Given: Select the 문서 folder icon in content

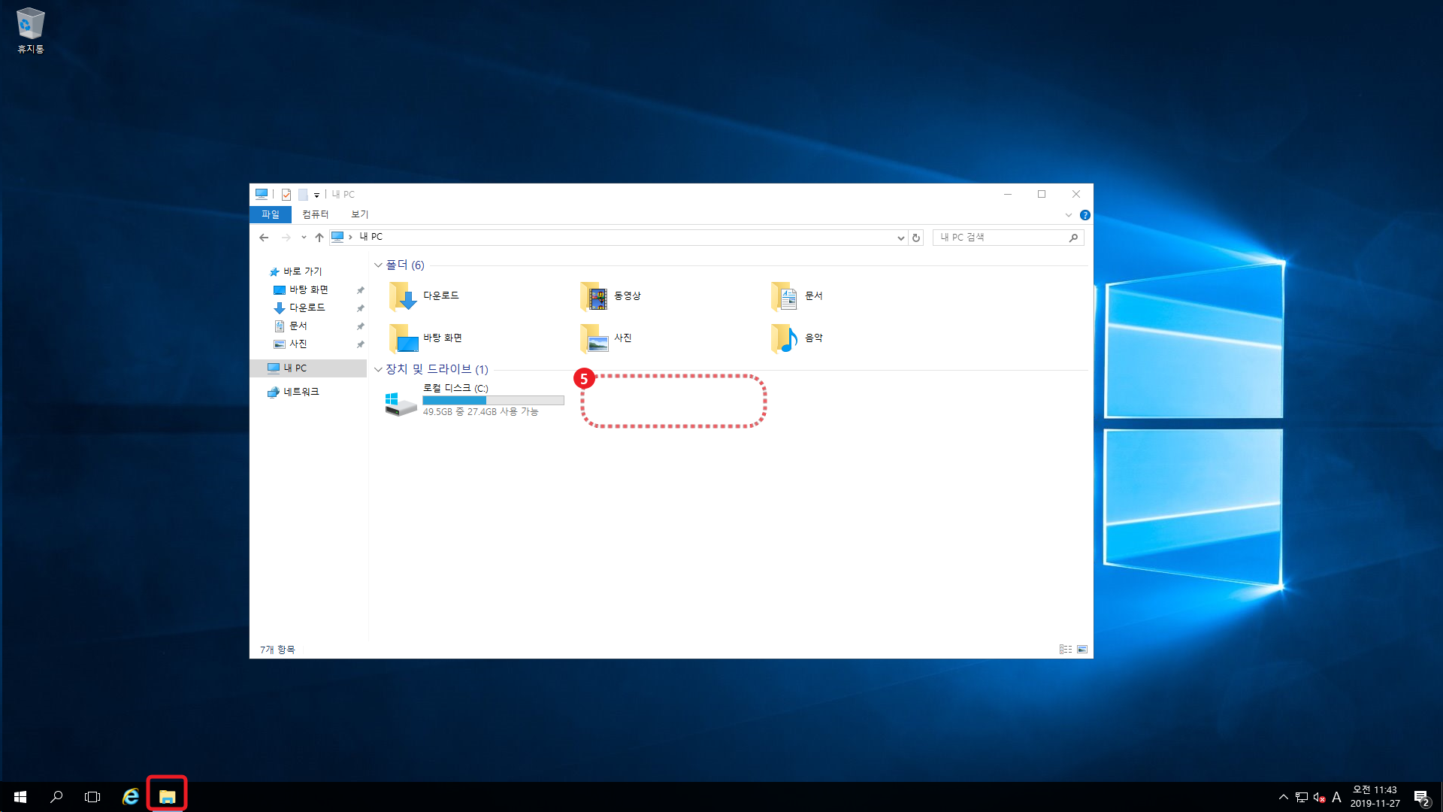Looking at the screenshot, I should [785, 296].
